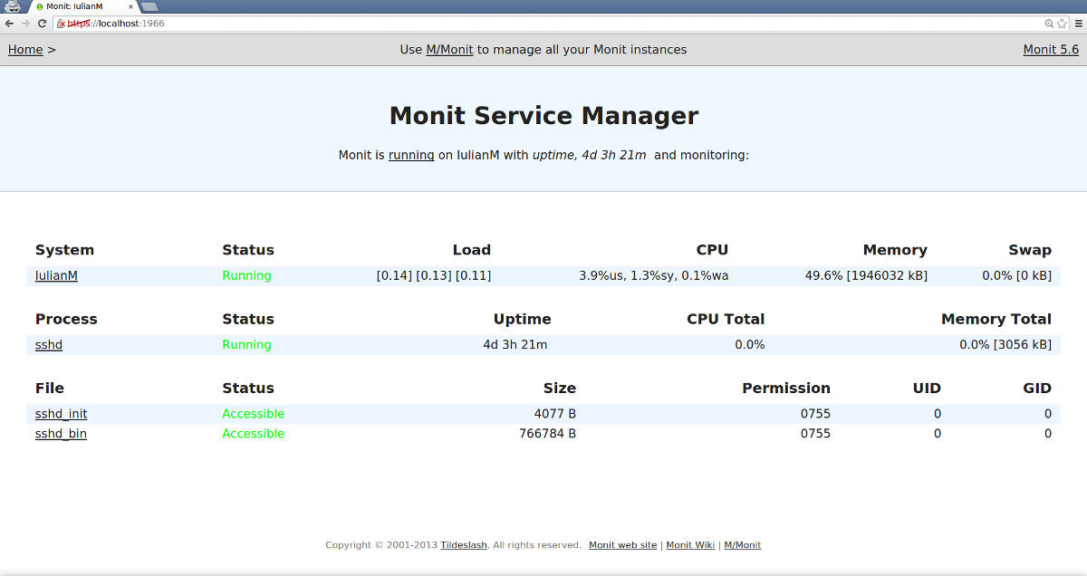Click the incognito spy icon

click(13, 6)
